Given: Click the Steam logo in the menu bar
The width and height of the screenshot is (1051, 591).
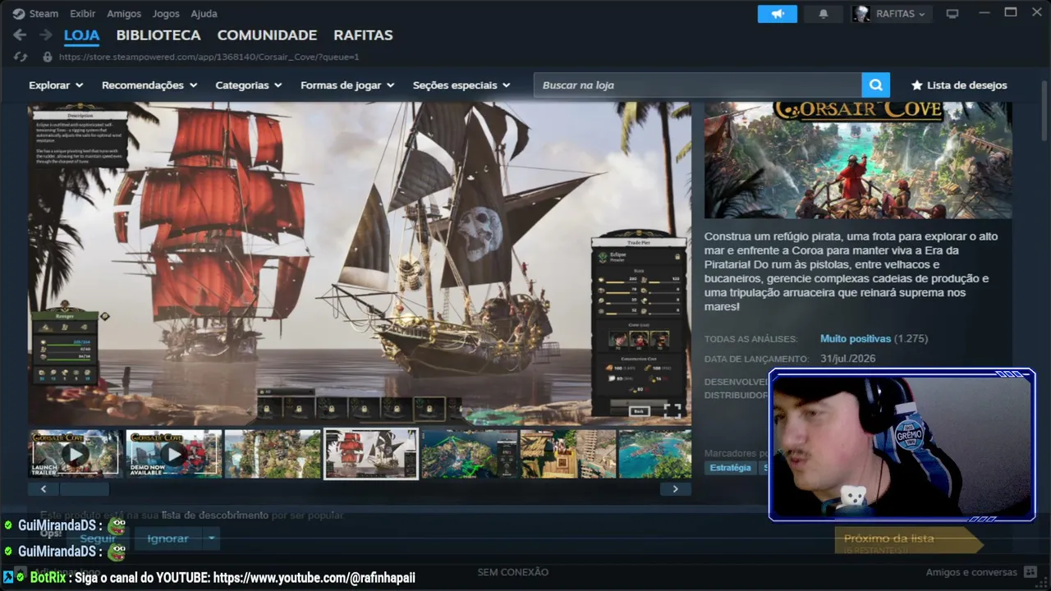Looking at the screenshot, I should [x=19, y=14].
